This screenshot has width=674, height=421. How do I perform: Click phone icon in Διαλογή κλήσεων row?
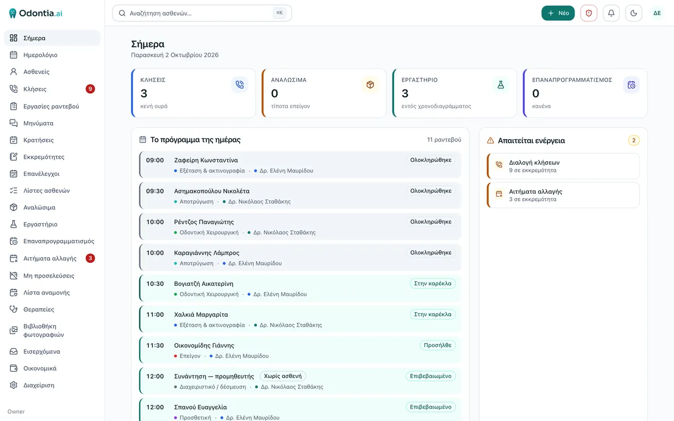pyautogui.click(x=499, y=165)
